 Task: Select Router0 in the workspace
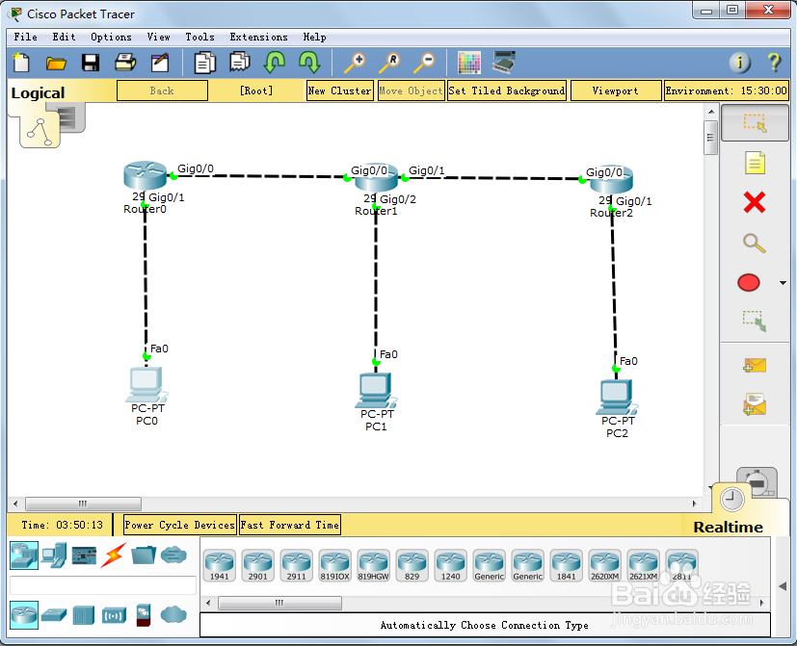[145, 175]
